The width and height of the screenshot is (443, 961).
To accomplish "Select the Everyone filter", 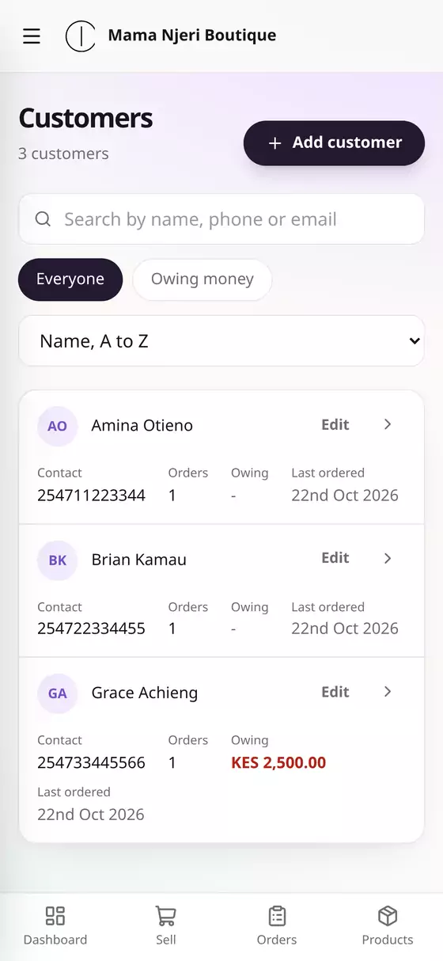I will 70,279.
